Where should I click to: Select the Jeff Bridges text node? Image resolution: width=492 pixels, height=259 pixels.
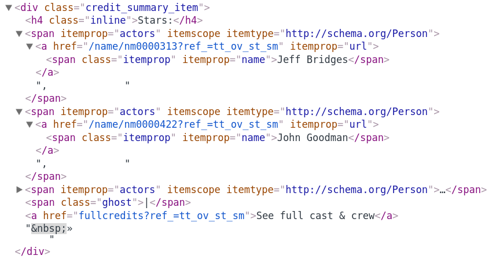pos(313,60)
